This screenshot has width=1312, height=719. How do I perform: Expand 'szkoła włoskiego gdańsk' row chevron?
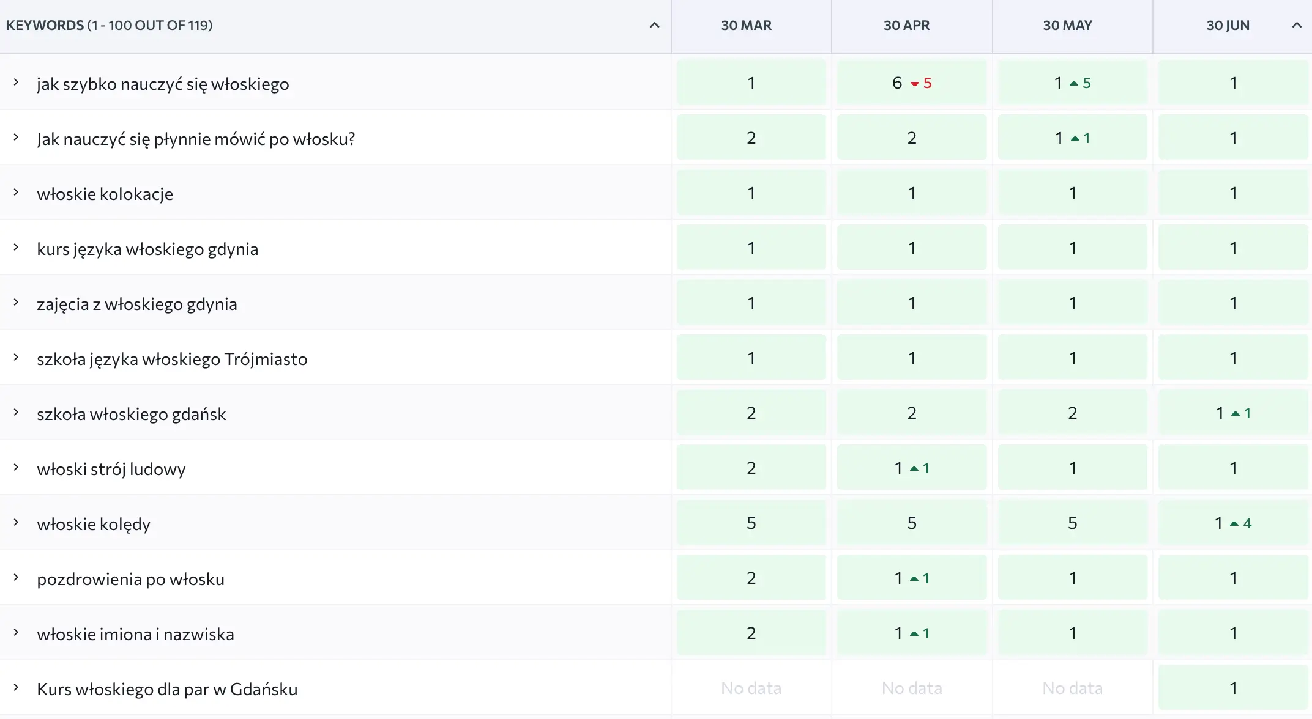17,412
